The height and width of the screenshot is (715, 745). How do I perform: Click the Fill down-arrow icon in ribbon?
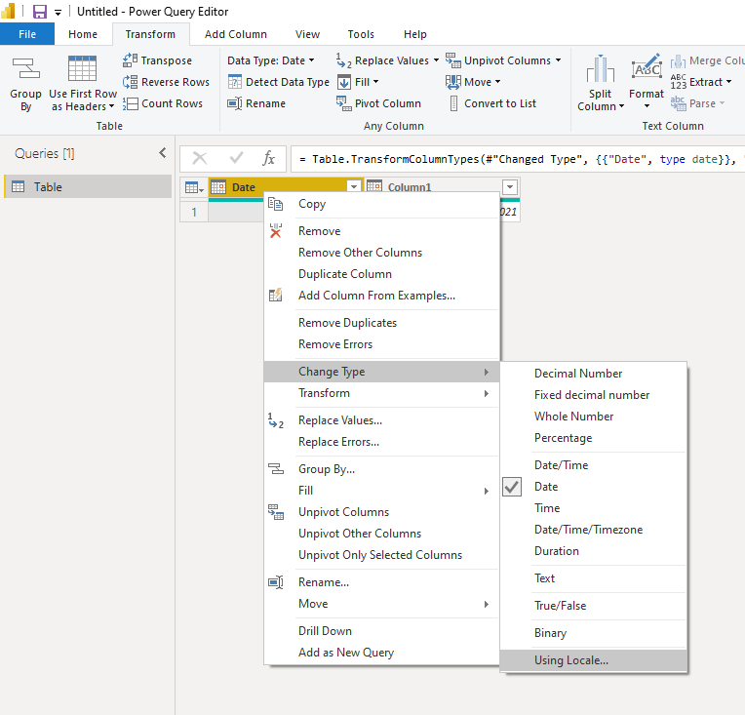coord(344,82)
